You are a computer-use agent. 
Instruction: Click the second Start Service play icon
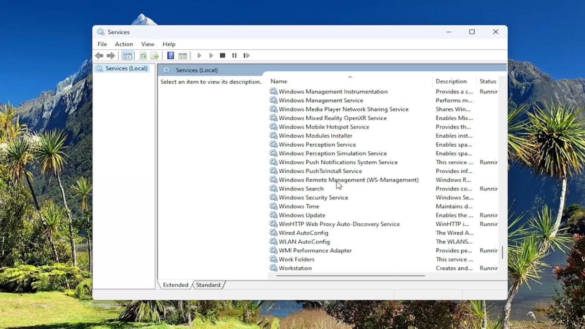coord(211,56)
